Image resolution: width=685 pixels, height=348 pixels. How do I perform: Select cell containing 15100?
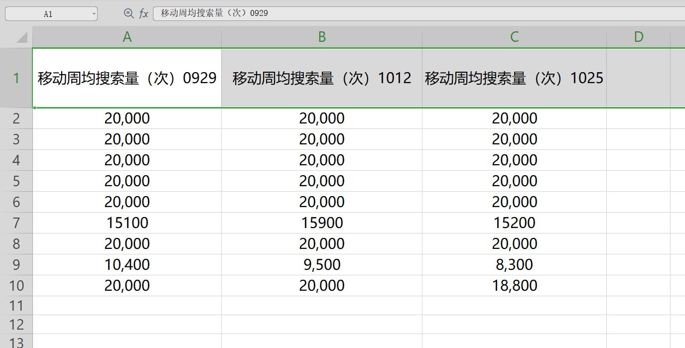127,223
